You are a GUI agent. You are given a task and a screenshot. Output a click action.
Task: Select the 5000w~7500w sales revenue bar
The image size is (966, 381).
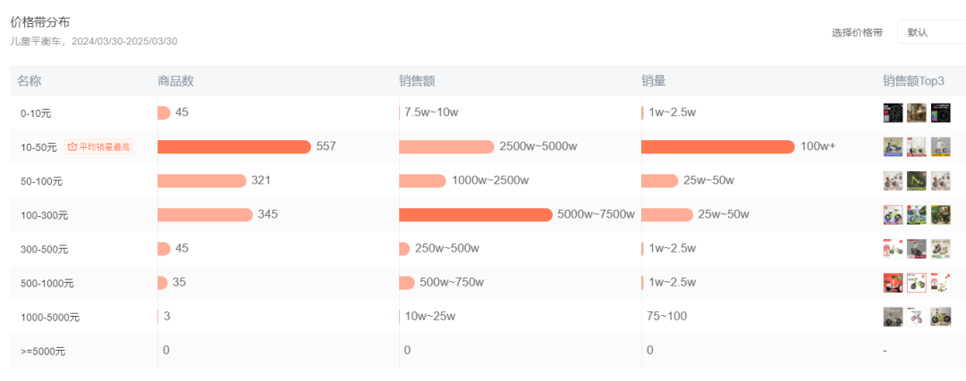coord(475,214)
